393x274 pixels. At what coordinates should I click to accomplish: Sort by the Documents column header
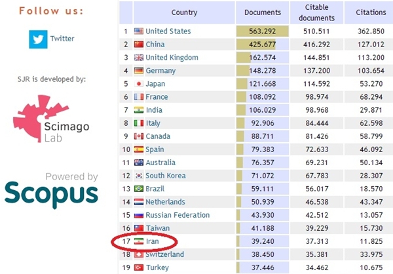tap(263, 12)
